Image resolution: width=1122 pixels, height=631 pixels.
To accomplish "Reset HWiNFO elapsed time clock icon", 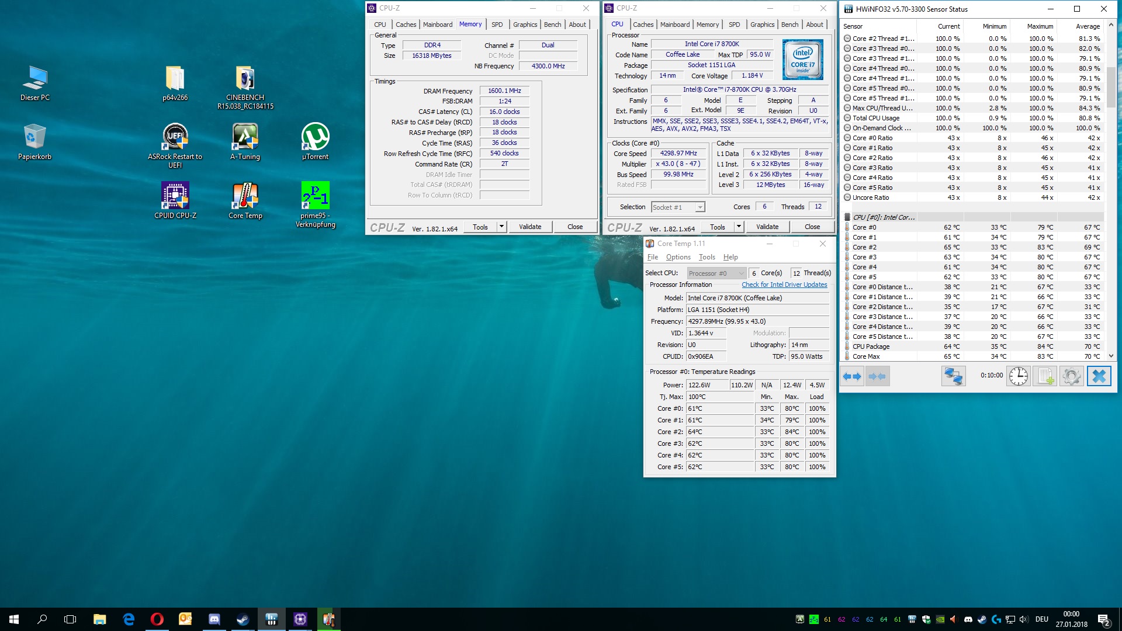I will 1018,376.
